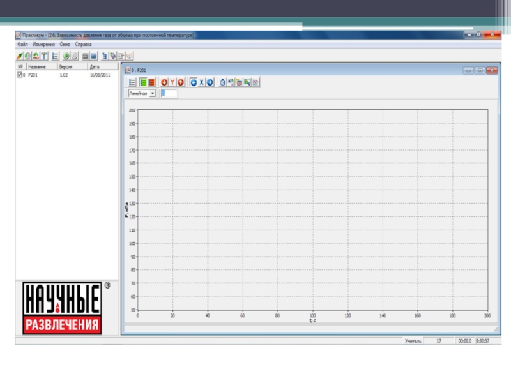Image resolution: width=511 pixels, height=383 pixels.
Task: Click the purple tag icon in main toolbar
Action: 113,56
